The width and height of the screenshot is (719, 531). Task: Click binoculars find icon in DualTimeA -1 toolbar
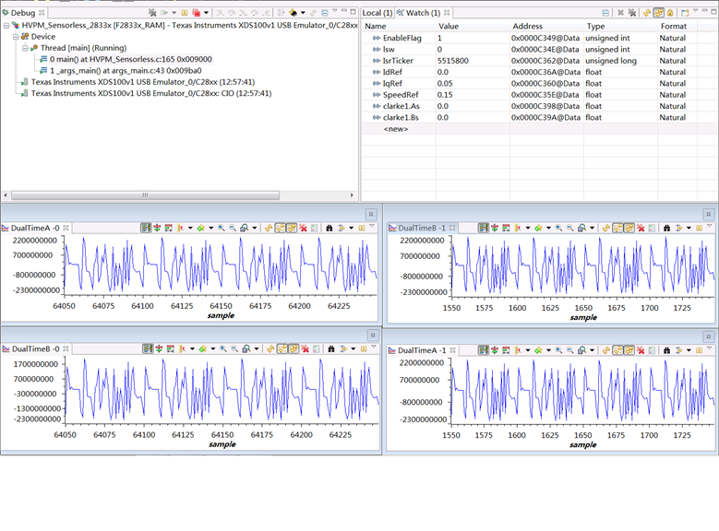[x=666, y=350]
